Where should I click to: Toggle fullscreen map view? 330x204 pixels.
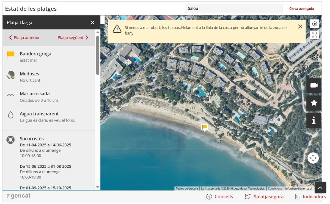pos(315,35)
